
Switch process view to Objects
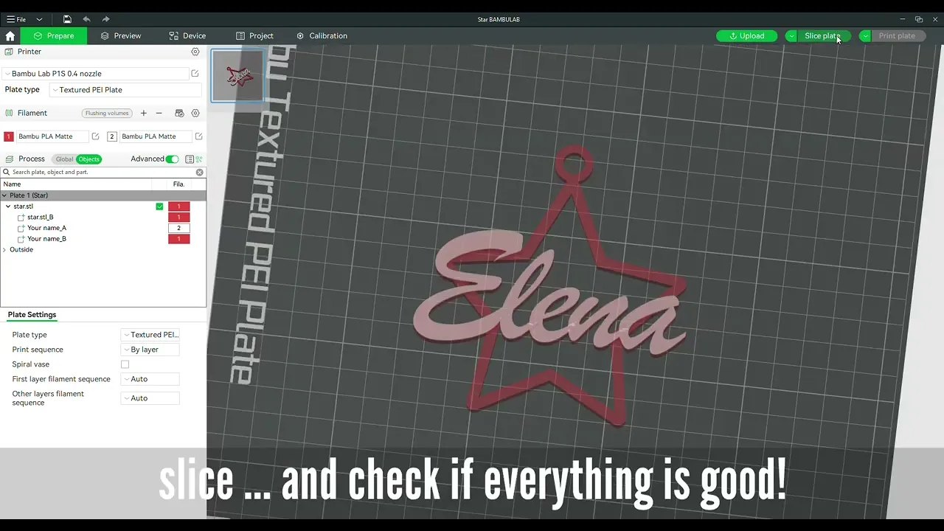[x=88, y=159]
